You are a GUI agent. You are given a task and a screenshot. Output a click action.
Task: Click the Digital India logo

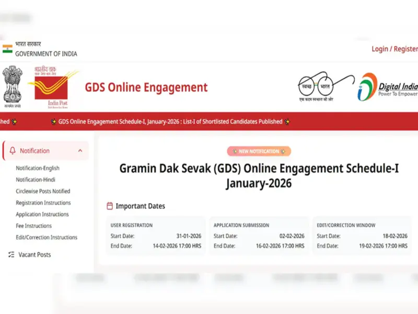tap(388, 87)
